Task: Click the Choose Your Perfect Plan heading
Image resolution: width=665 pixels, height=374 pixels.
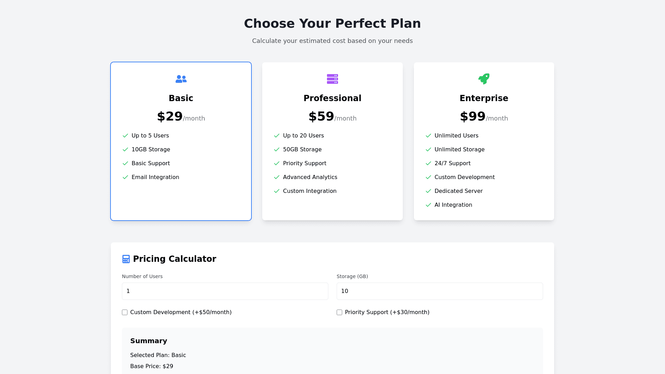Action: [332, 24]
